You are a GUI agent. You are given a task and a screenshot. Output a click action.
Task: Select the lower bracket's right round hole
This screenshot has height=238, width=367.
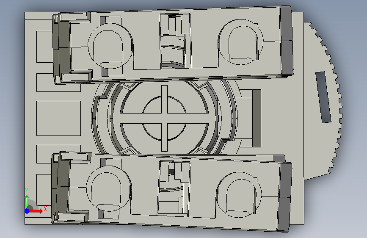(239, 195)
